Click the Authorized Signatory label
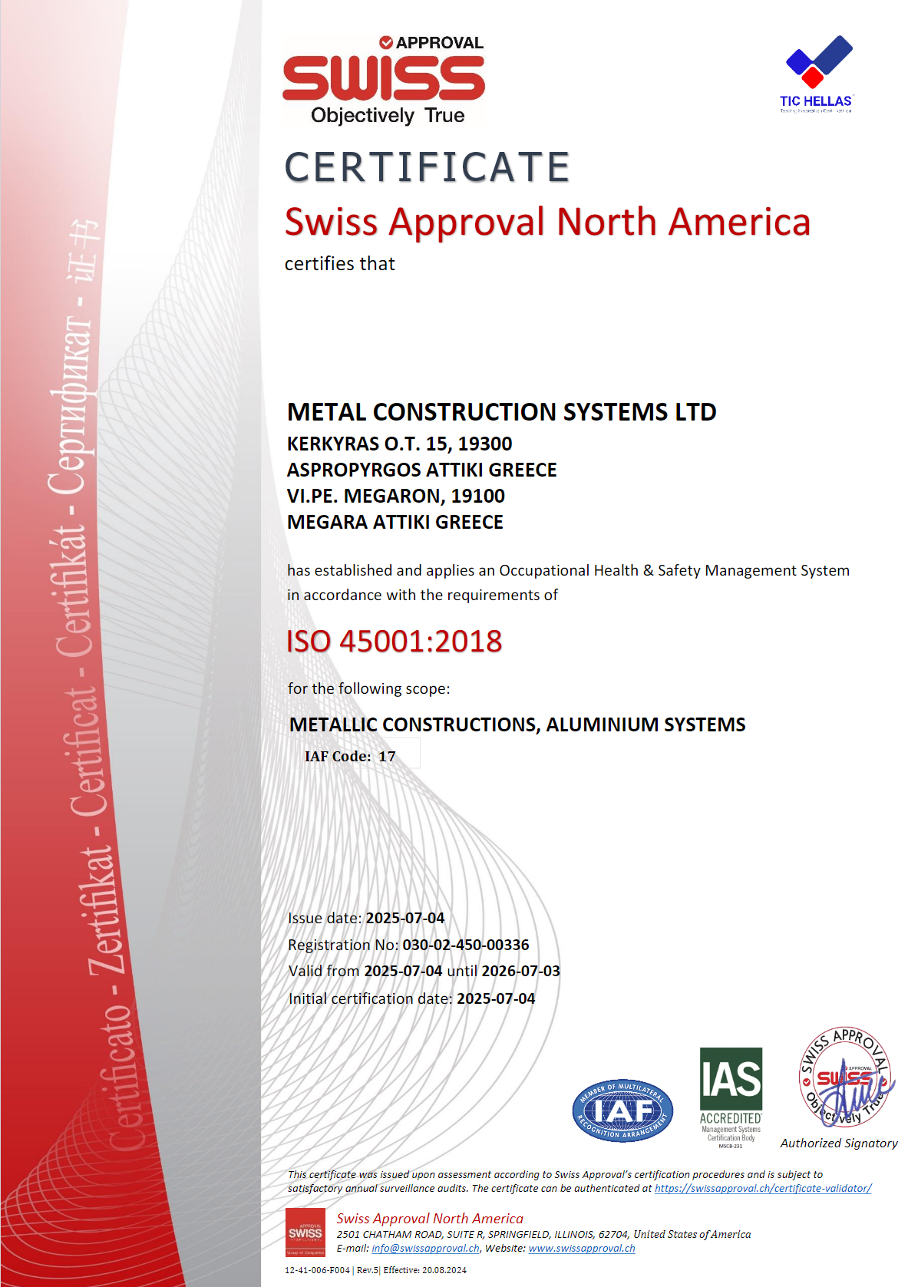 pyautogui.click(x=838, y=1143)
